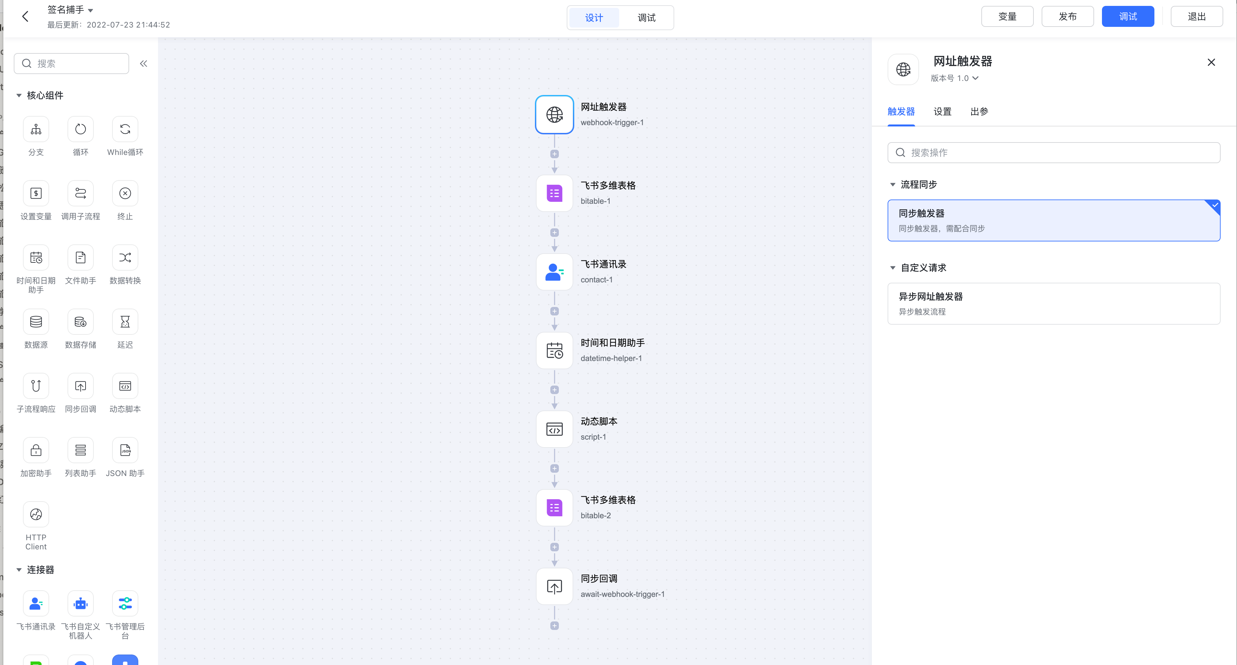Switch to the 出参 tab
The width and height of the screenshot is (1237, 665).
click(x=979, y=112)
